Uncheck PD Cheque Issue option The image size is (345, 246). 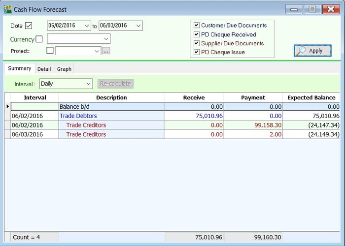tap(197, 52)
